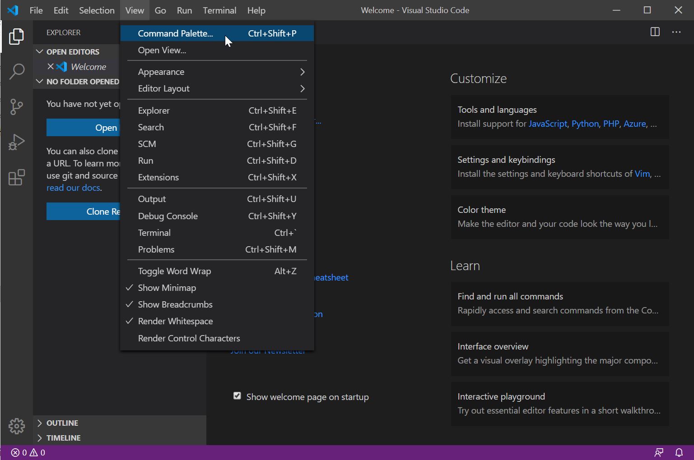Choose Terminal in the View menu

(x=217, y=233)
